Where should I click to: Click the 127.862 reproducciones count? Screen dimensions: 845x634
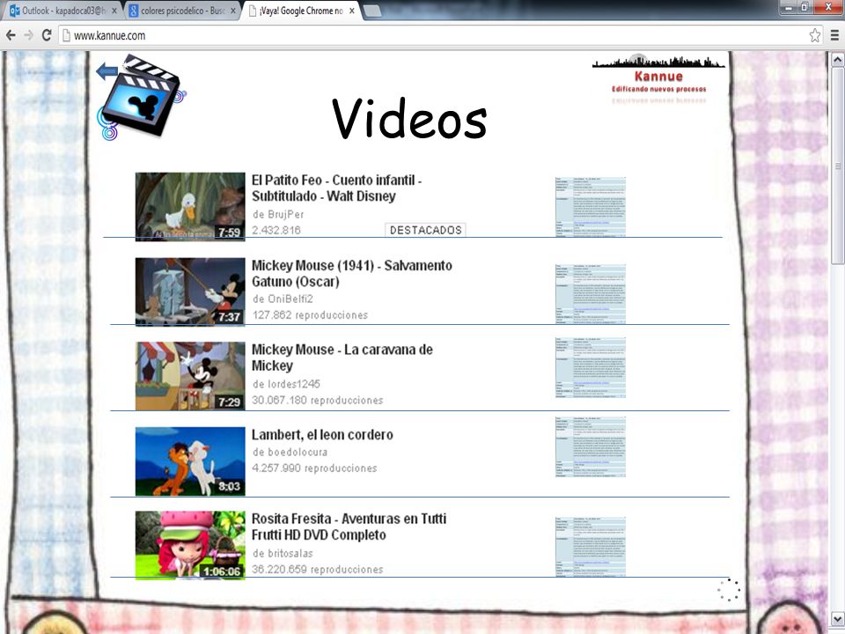(x=310, y=315)
